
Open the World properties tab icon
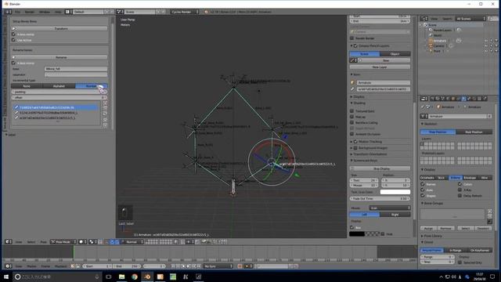tap(448, 99)
